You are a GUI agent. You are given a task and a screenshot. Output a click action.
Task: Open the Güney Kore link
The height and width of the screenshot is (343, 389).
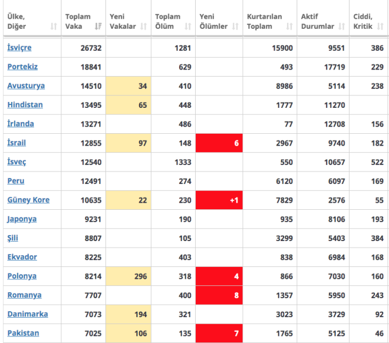28,200
